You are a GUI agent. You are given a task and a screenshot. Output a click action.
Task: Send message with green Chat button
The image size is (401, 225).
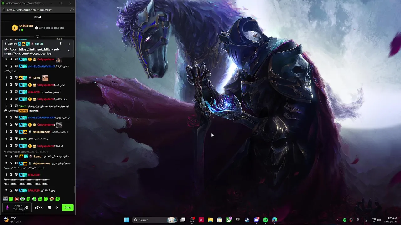point(68,207)
